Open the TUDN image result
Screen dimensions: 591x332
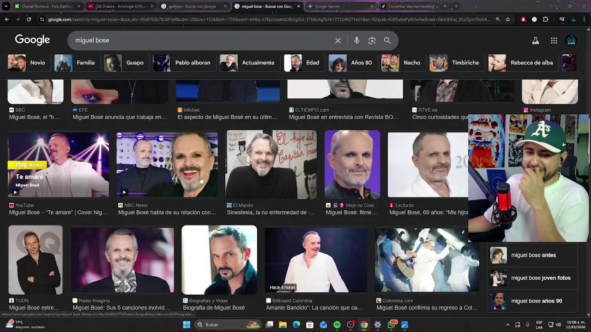[x=36, y=260]
